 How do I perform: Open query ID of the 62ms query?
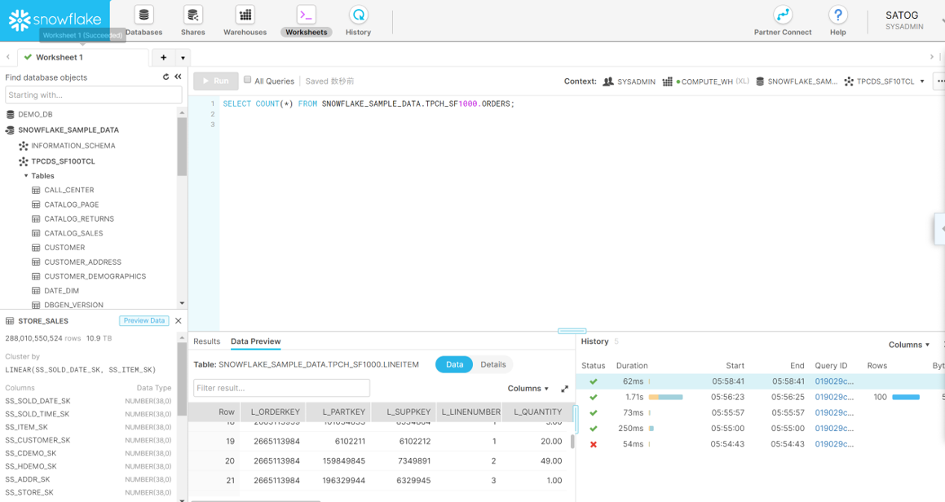(834, 381)
